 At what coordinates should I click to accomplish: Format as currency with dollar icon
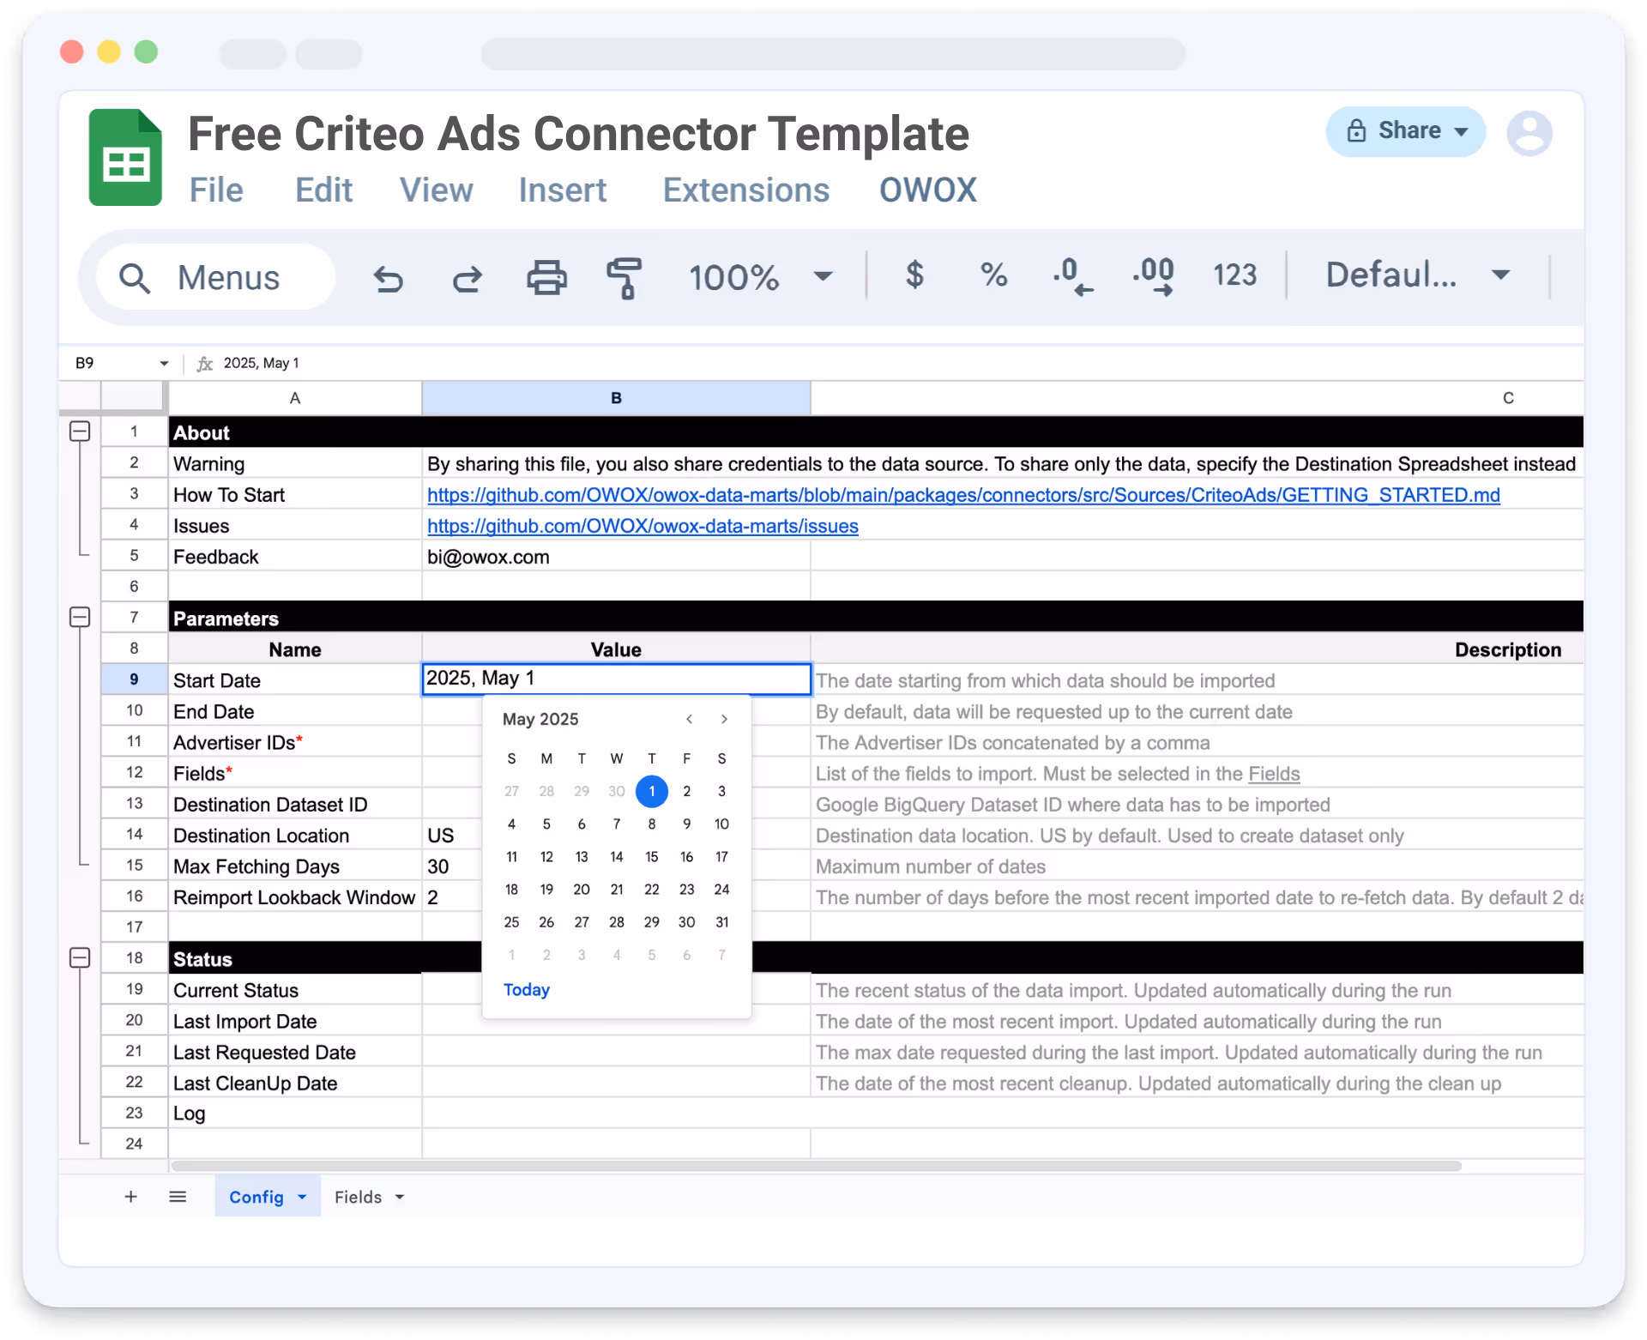coord(914,275)
